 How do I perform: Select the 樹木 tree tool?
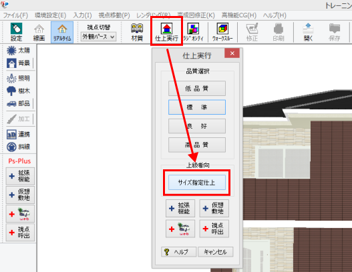click(18, 91)
